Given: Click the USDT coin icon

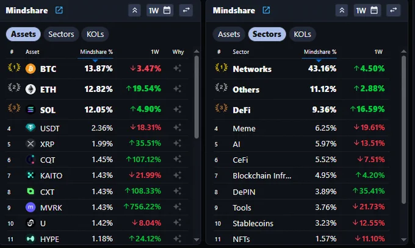Looking at the screenshot, I should pyautogui.click(x=31, y=128).
